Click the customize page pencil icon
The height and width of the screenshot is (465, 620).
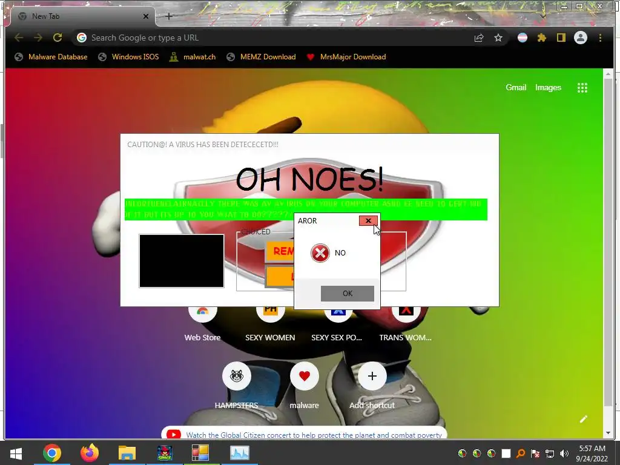tap(584, 419)
